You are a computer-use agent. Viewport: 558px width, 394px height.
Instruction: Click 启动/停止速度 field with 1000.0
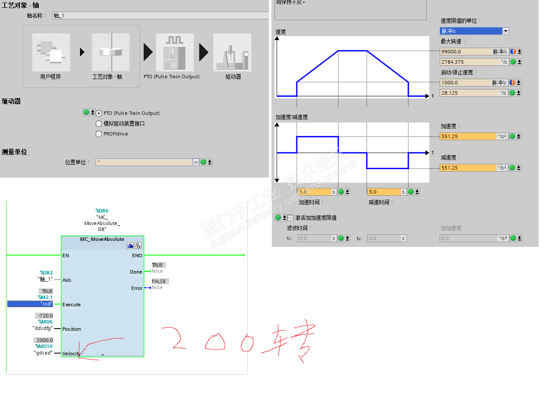(474, 83)
